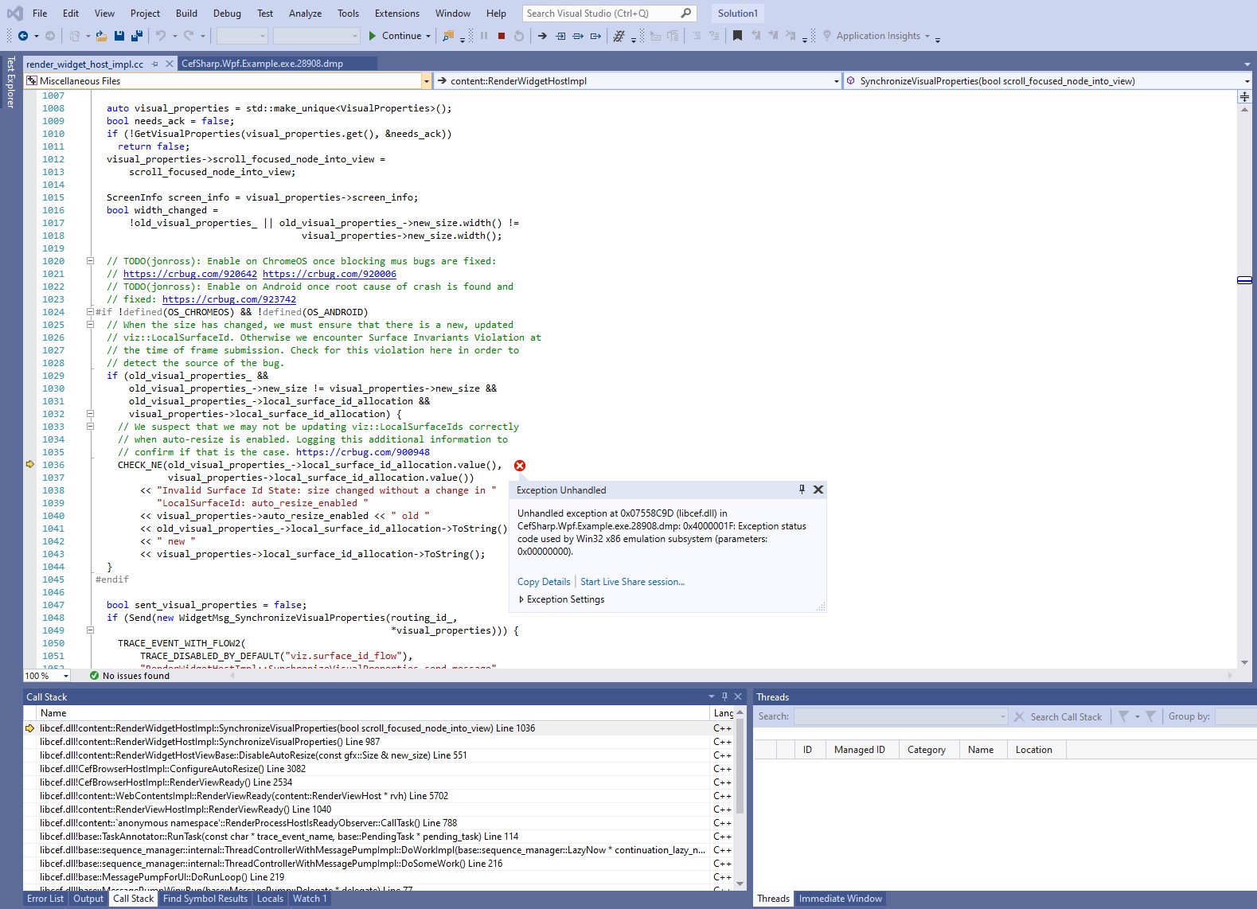
Task: Switch to the Locals tab
Action: pyautogui.click(x=270, y=899)
